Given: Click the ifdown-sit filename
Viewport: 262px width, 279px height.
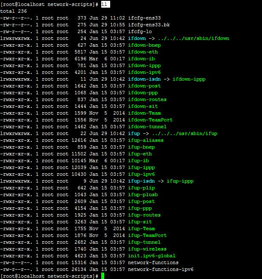Looking at the screenshot, I should [143, 106].
